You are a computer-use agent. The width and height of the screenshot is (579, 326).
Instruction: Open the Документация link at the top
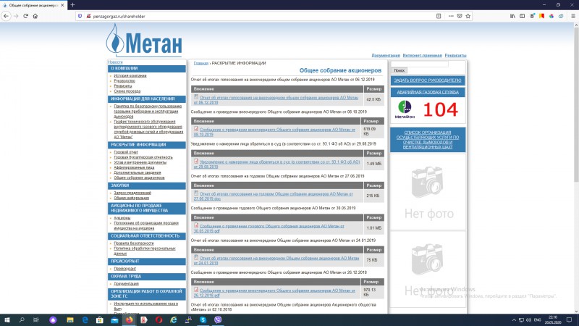(x=386, y=56)
